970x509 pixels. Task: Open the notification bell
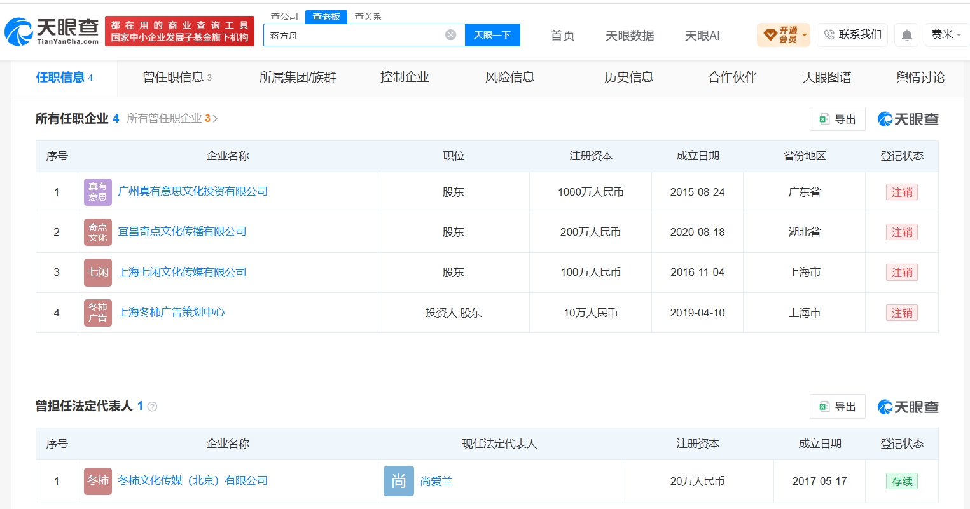coord(907,35)
